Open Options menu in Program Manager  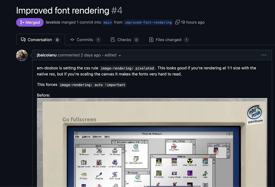pos(86,137)
